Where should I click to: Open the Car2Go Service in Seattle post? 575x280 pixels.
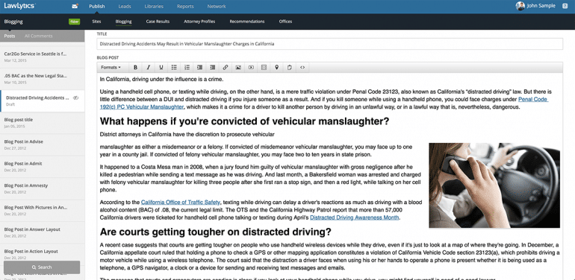(42, 57)
